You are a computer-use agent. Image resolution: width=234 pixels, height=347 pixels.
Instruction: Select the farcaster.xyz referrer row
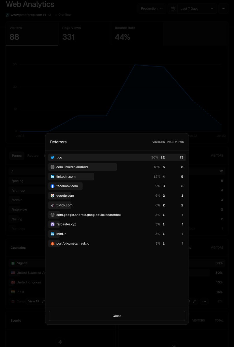[x=117, y=224]
